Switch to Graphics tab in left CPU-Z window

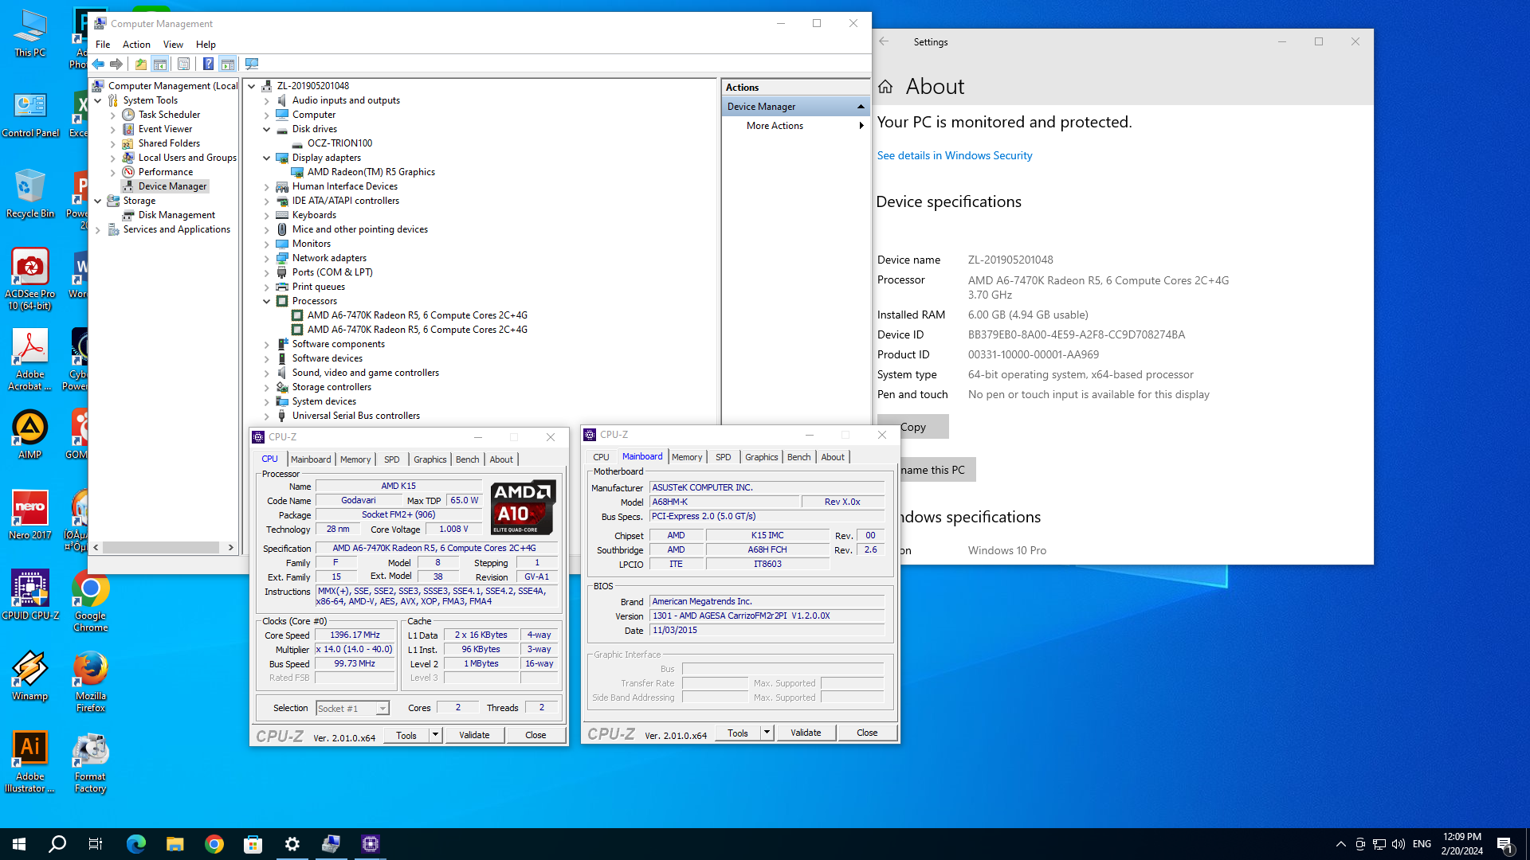pyautogui.click(x=430, y=459)
